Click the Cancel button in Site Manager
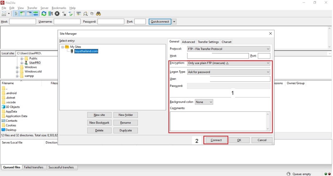Screen dimensions: 333x176 coord(262,140)
